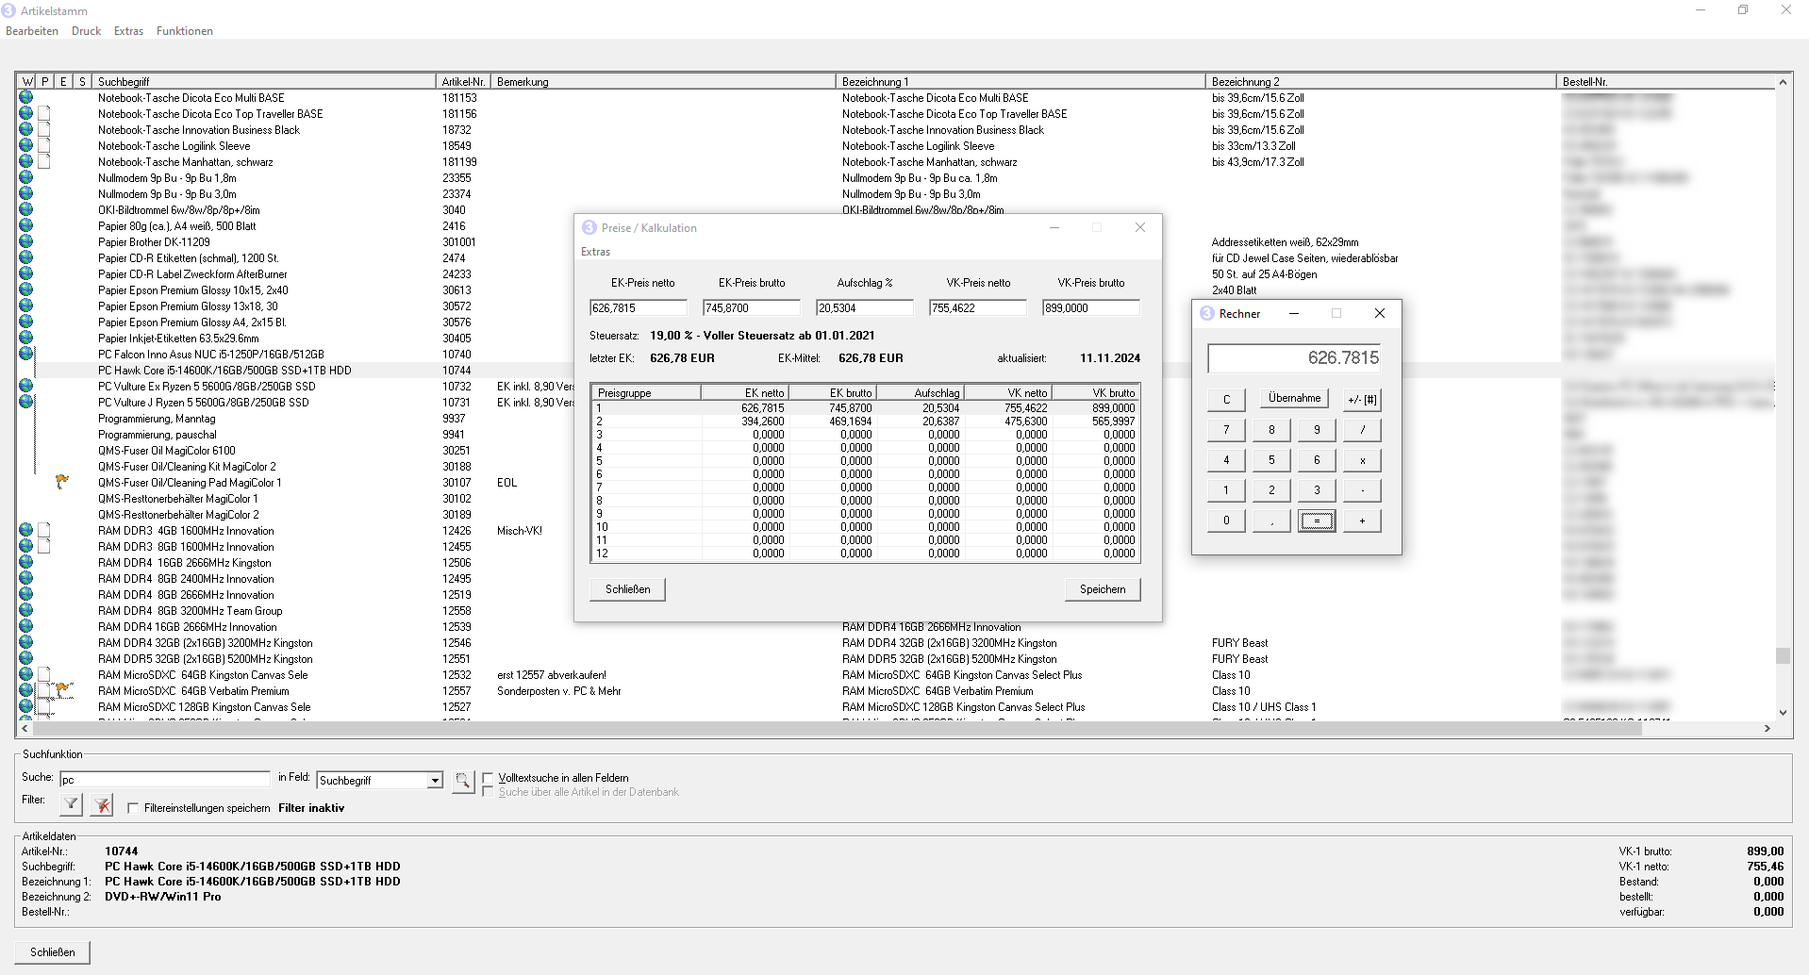Viewport: 1809px width, 975px height.
Task: Click the article list vertical scrollbar thumb
Action: click(1782, 655)
